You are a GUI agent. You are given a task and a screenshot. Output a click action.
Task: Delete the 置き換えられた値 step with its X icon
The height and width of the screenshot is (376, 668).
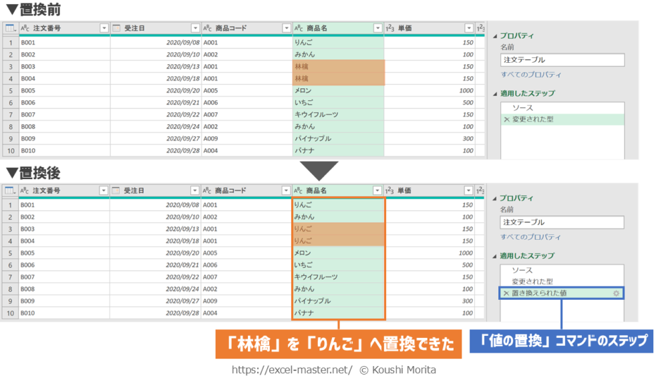pos(506,293)
